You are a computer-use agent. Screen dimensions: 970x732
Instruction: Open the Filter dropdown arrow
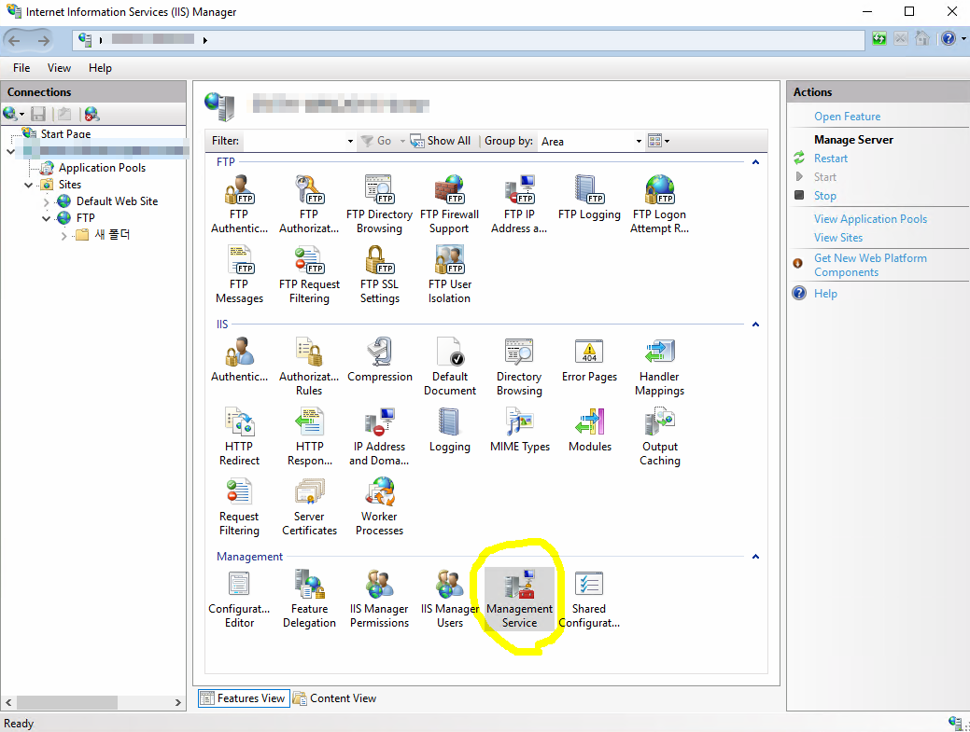350,142
